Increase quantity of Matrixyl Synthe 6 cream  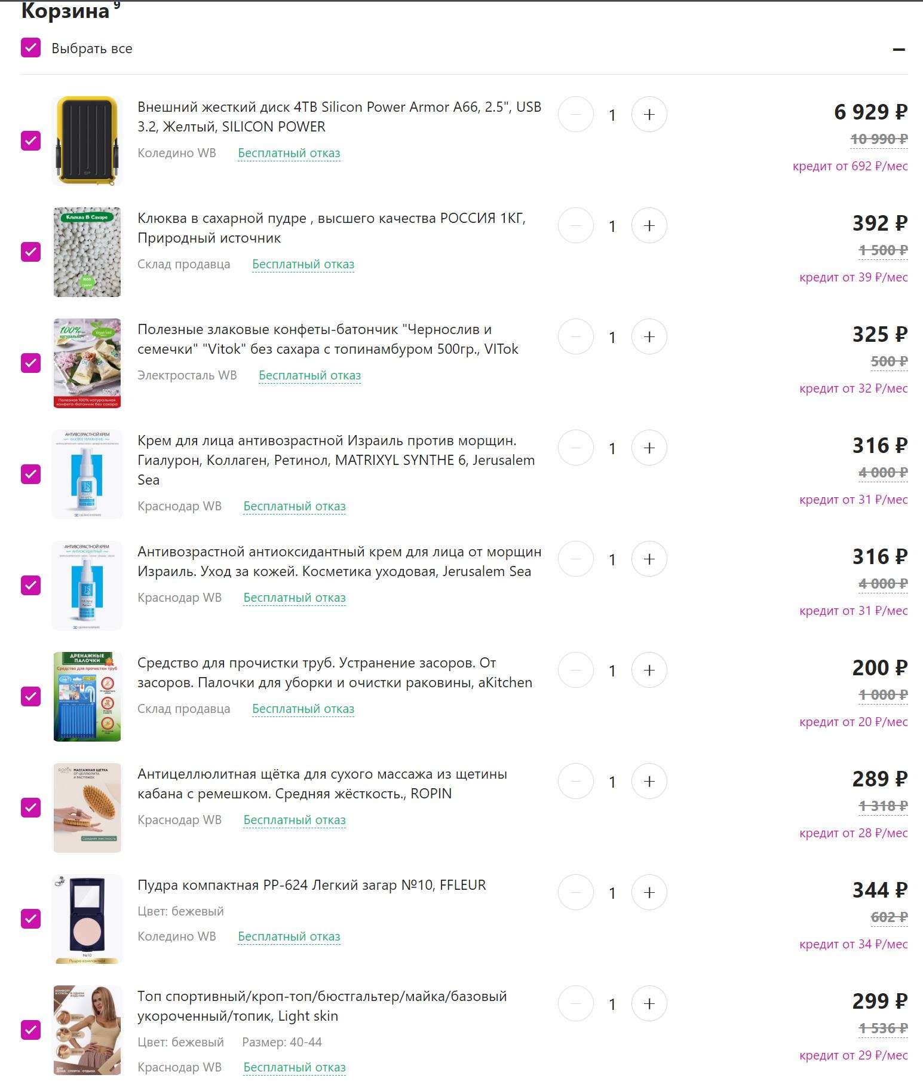click(649, 448)
